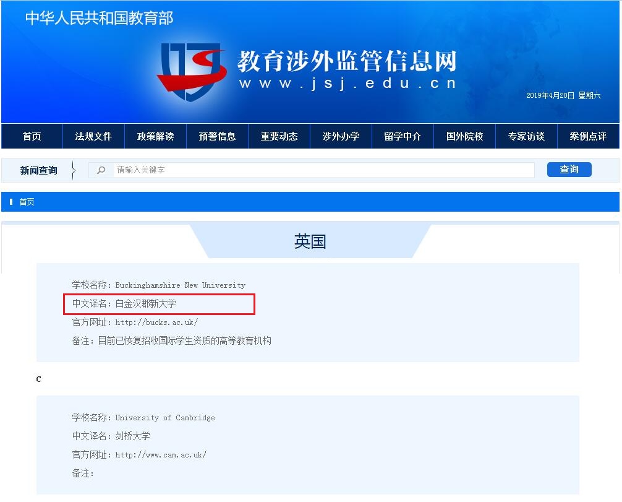Click the letter C section heading
Screen dimensions: 622x502
(x=38, y=379)
